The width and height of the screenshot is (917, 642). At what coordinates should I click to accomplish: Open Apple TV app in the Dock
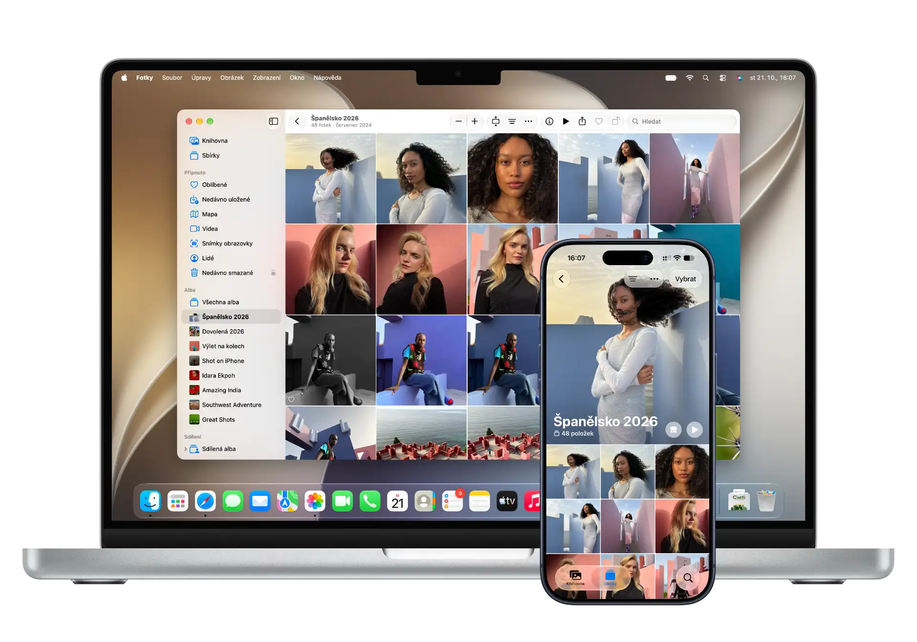pyautogui.click(x=507, y=501)
